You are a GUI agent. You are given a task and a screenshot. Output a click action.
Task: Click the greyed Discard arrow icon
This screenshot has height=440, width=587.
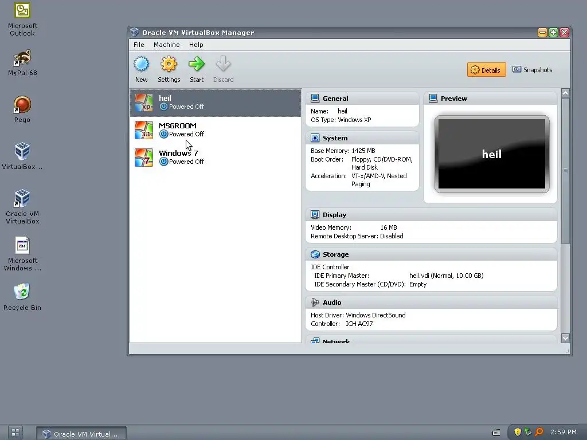[x=223, y=64]
